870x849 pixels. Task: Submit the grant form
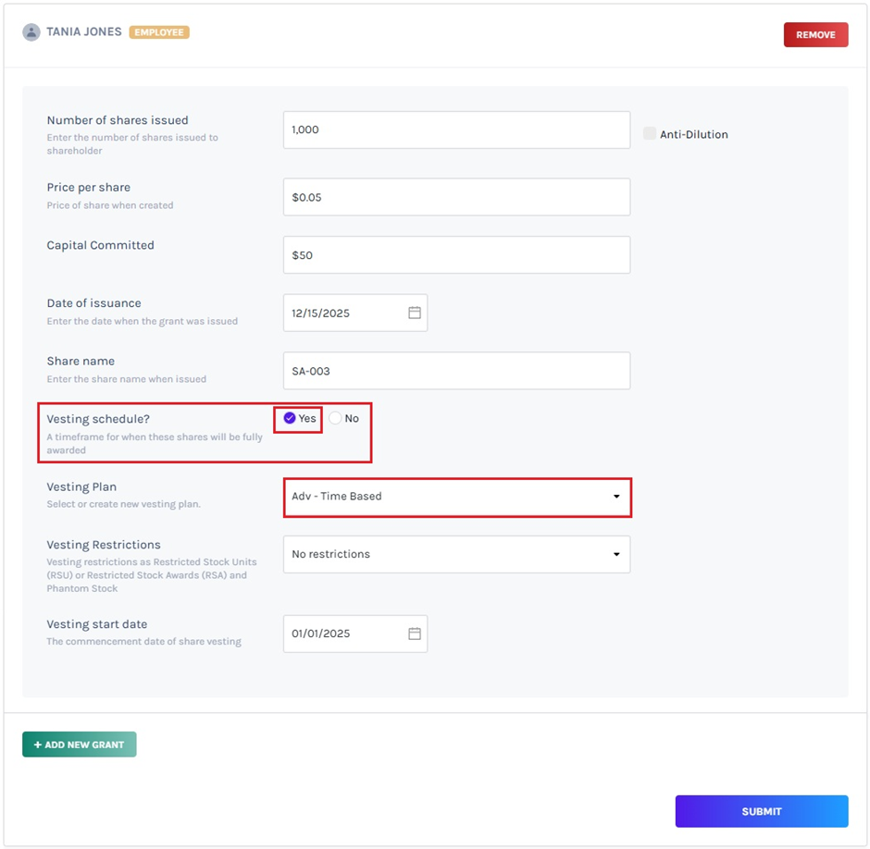[x=761, y=811]
